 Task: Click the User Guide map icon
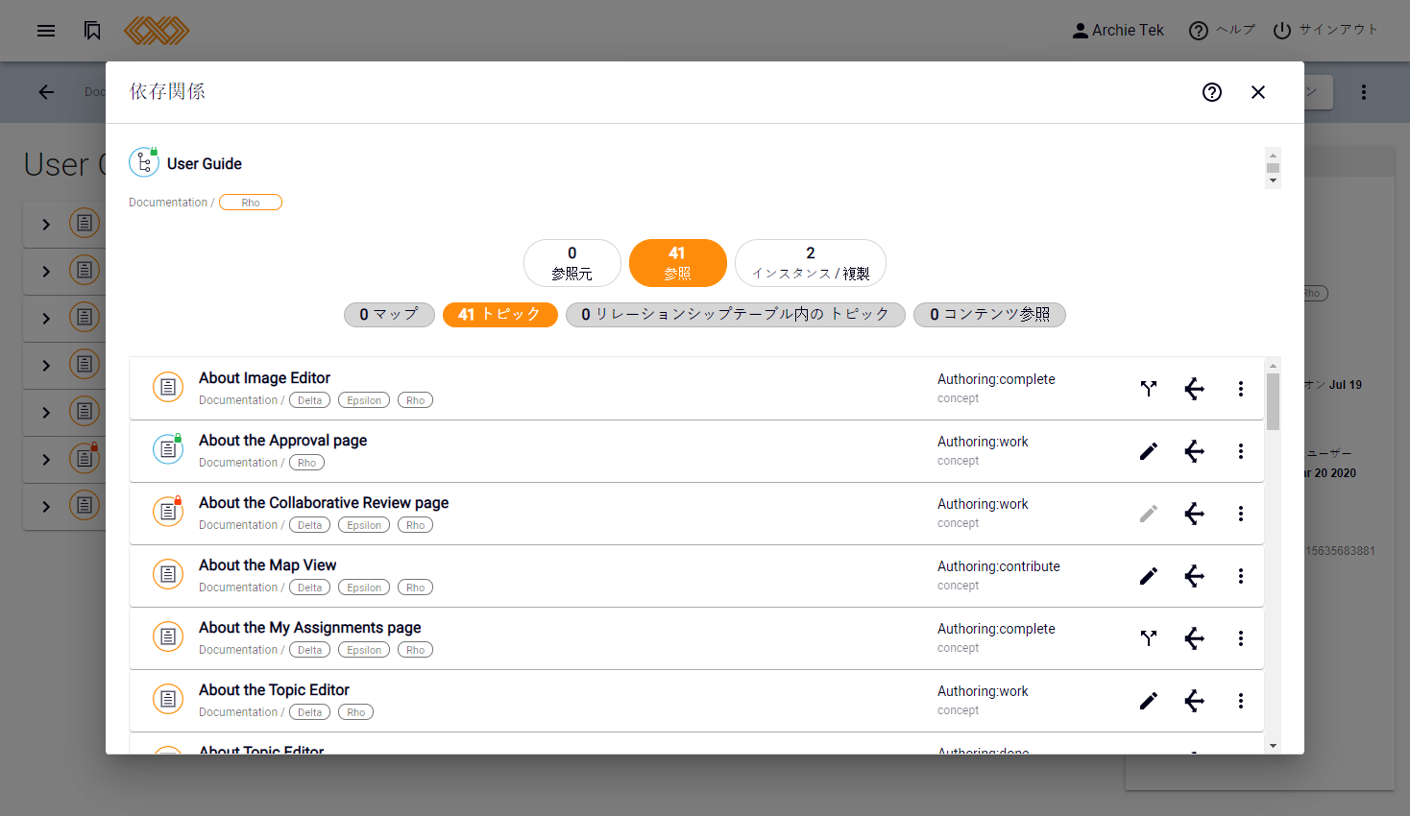pos(144,162)
